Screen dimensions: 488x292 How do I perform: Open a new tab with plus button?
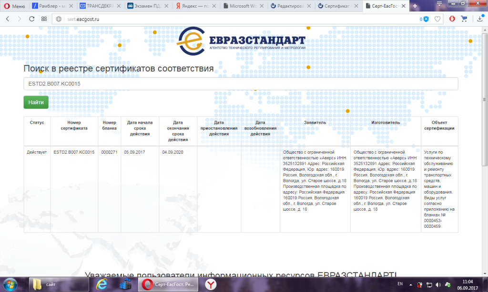click(415, 6)
